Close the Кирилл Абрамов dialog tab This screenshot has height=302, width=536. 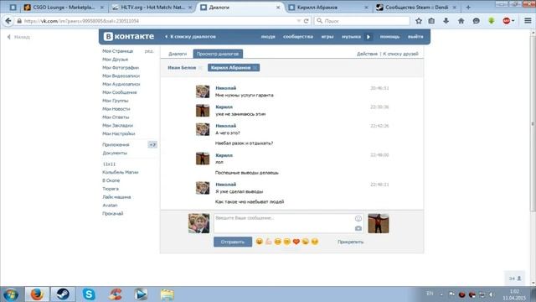255,68
